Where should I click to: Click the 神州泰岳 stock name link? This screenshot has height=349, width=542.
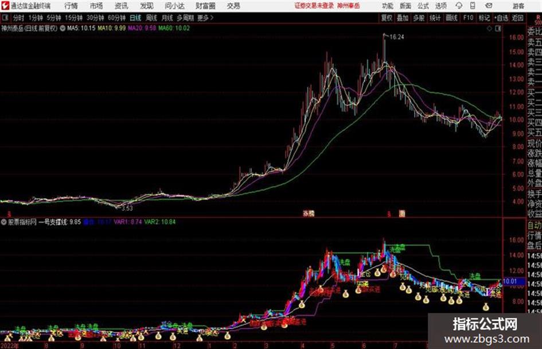pyautogui.click(x=349, y=6)
